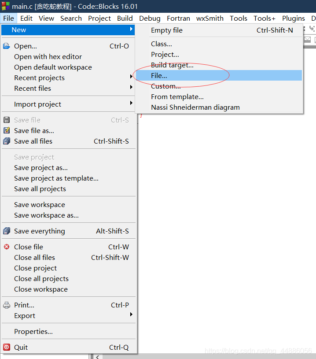Click the Code::Blocks logo in title bar
The width and height of the screenshot is (316, 359).
[5, 6]
